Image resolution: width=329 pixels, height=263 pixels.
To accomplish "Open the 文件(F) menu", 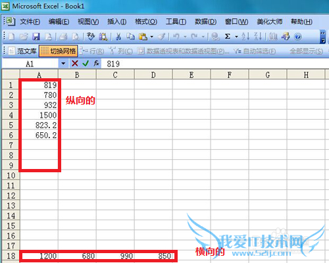I will click(x=30, y=22).
